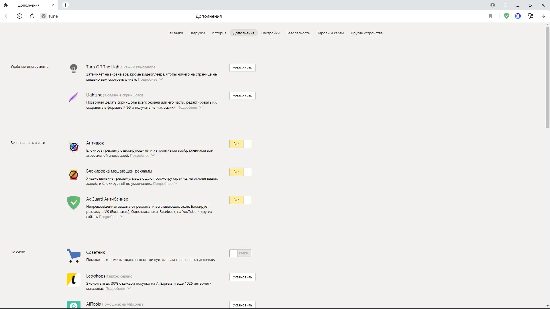The height and width of the screenshot is (309, 550).
Task: Click the bookmark flag icon in address bar
Action: coord(490,16)
